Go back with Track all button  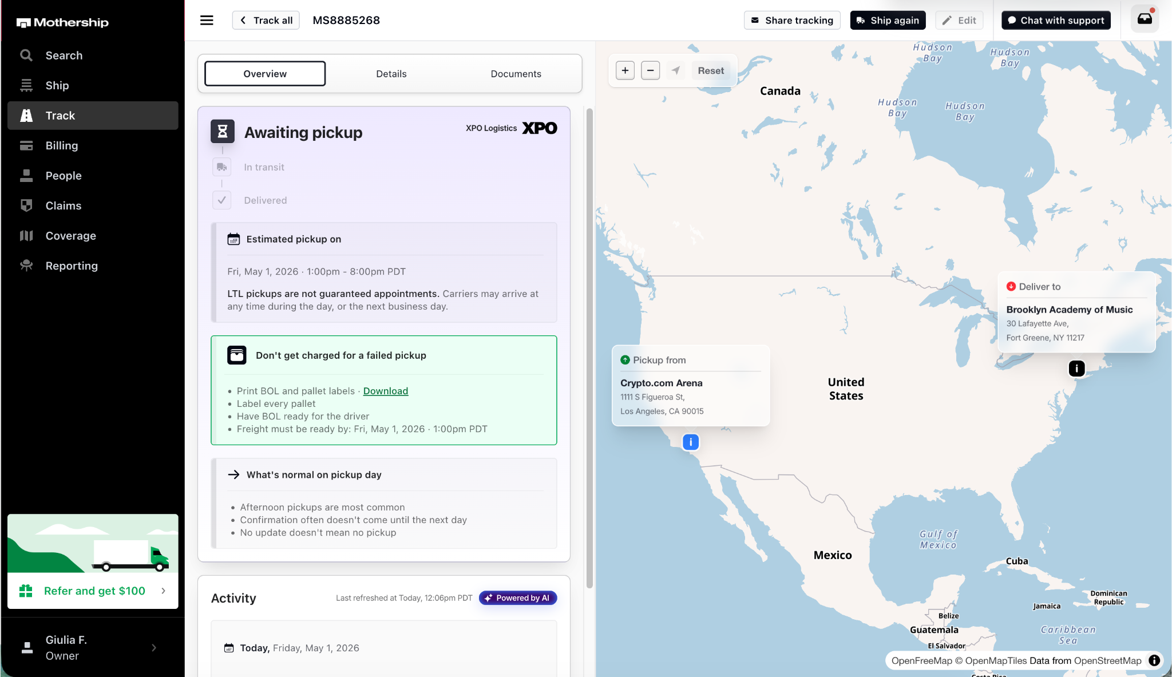pyautogui.click(x=266, y=21)
